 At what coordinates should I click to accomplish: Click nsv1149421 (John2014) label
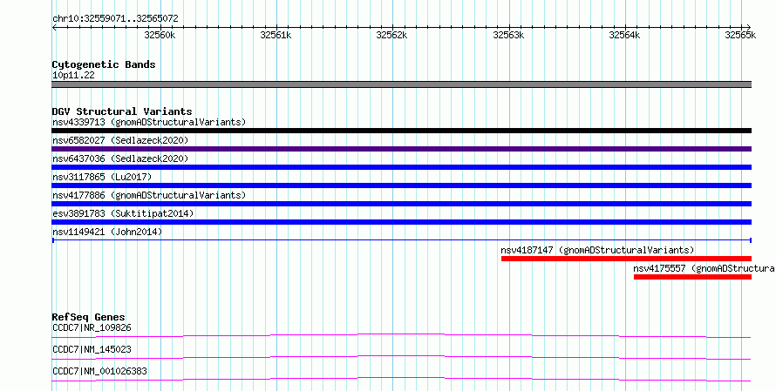point(107,232)
